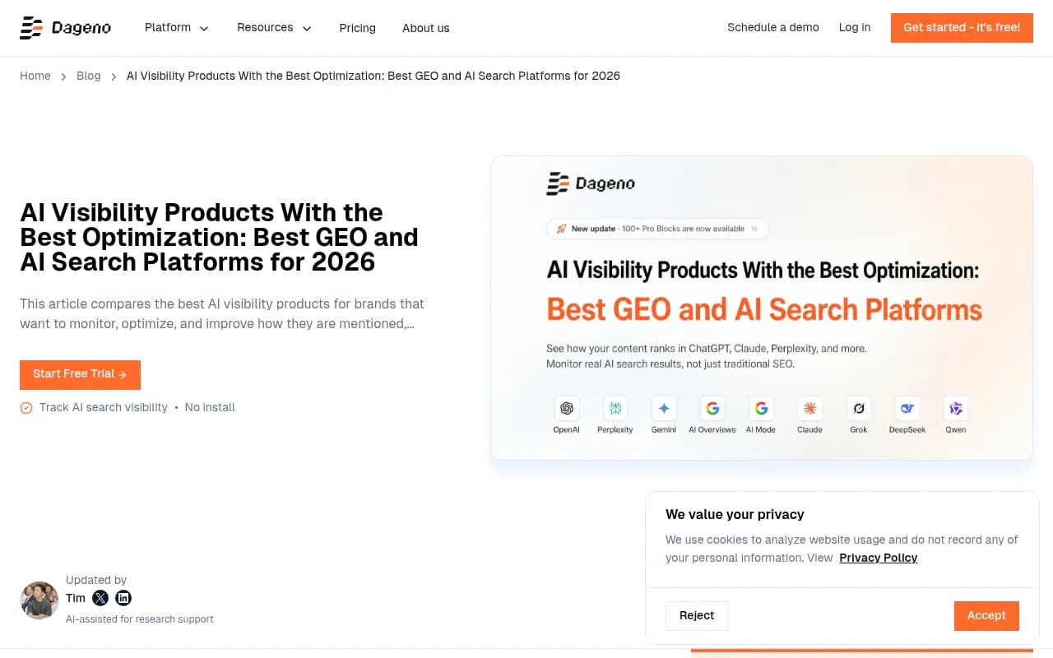The height and width of the screenshot is (658, 1053).
Task: Click Tim's author avatar photo
Action: [x=39, y=600]
